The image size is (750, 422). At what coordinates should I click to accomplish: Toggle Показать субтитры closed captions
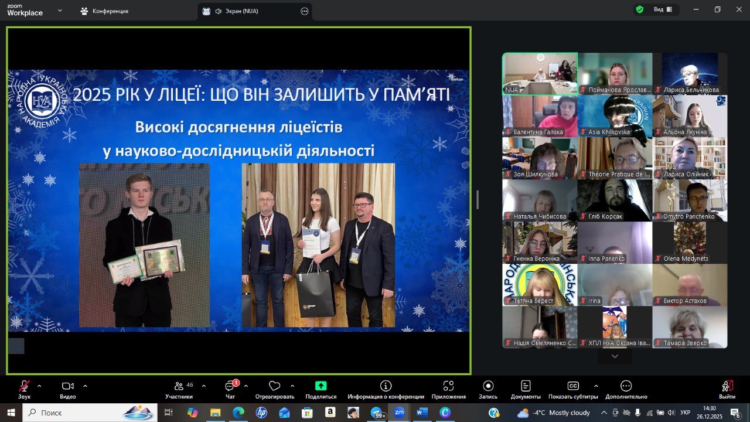point(573,386)
